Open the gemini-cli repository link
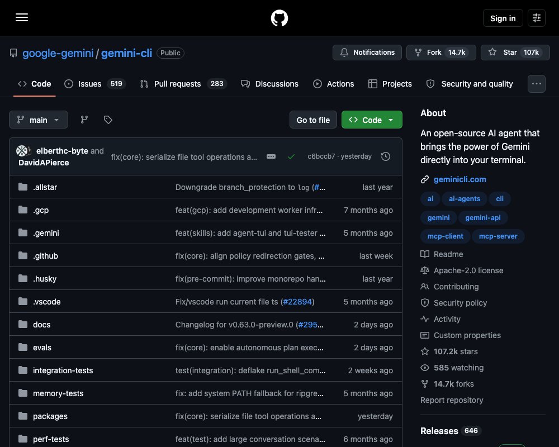Image resolution: width=559 pixels, height=447 pixels. click(x=126, y=53)
